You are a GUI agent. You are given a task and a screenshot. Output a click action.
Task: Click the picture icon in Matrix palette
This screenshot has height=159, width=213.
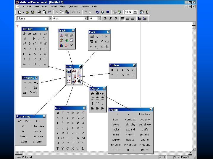(x=107, y=47)
